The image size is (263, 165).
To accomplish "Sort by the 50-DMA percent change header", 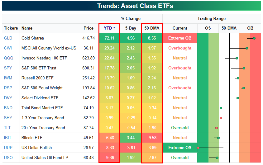I will click(152, 28).
